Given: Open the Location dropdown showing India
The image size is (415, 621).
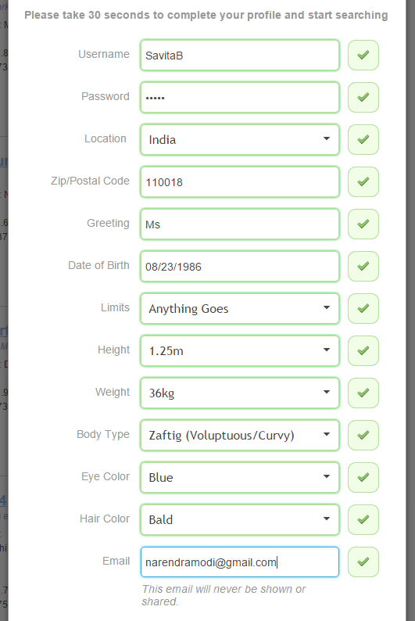Looking at the screenshot, I should tap(240, 139).
